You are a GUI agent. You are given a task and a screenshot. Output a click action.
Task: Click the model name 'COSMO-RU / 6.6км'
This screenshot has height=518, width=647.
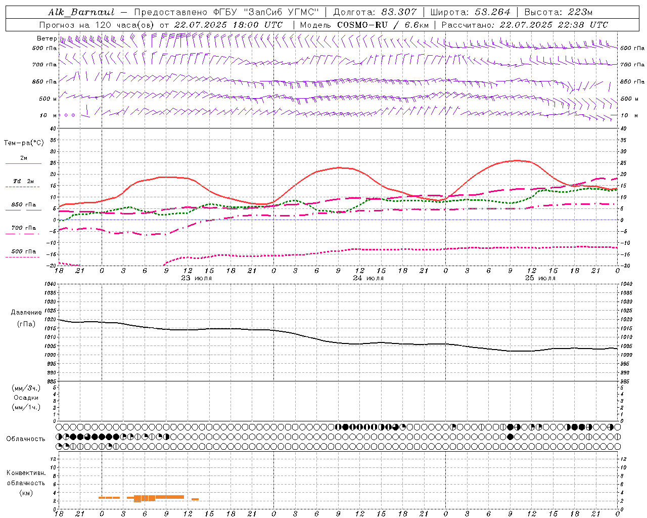(383, 25)
